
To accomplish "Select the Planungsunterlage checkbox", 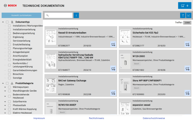I will [9, 48].
